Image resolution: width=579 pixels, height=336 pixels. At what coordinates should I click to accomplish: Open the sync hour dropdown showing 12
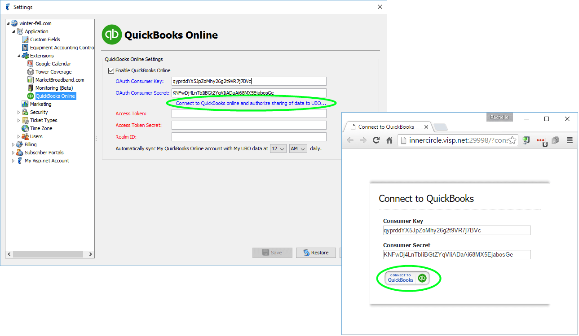pos(278,148)
